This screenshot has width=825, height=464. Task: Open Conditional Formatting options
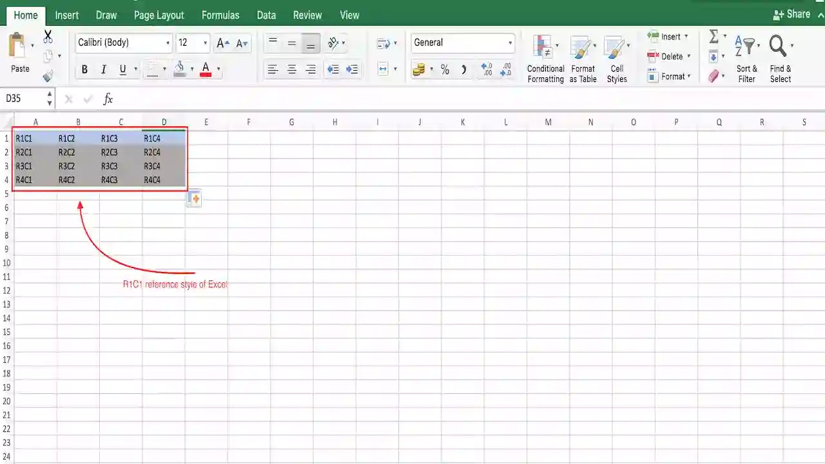(x=545, y=58)
